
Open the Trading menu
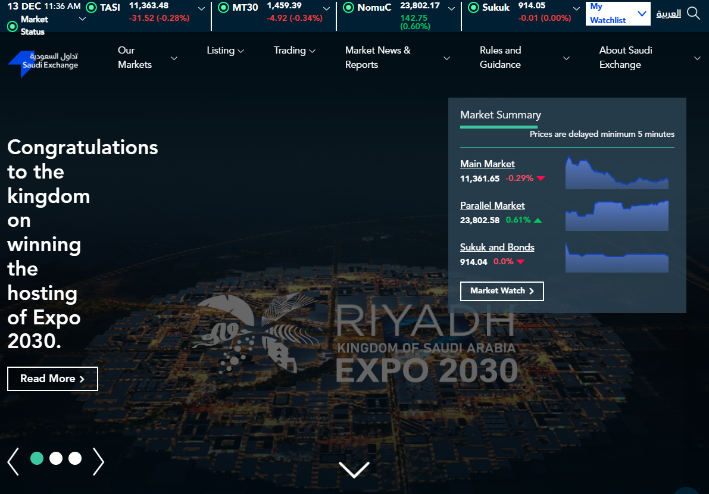pyautogui.click(x=294, y=51)
